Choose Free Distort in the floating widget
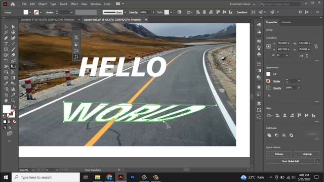Screen dimensions: 324x182 (x=76, y=57)
